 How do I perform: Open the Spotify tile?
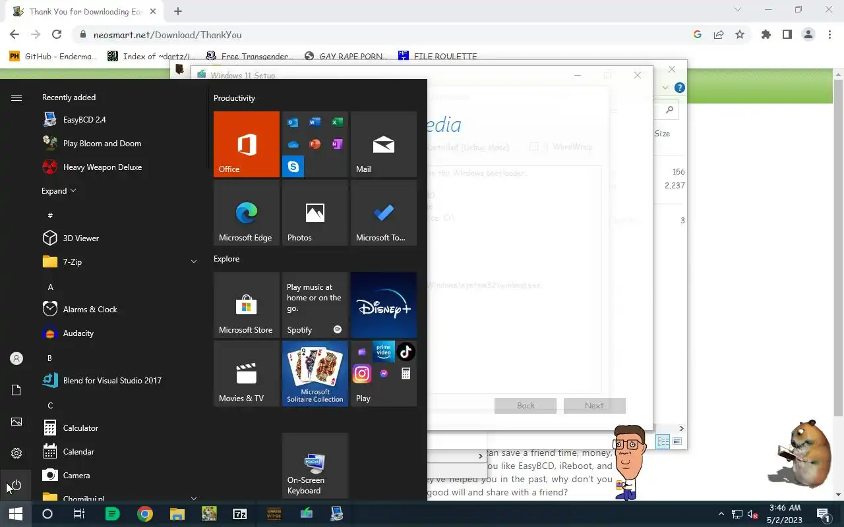[x=315, y=305]
